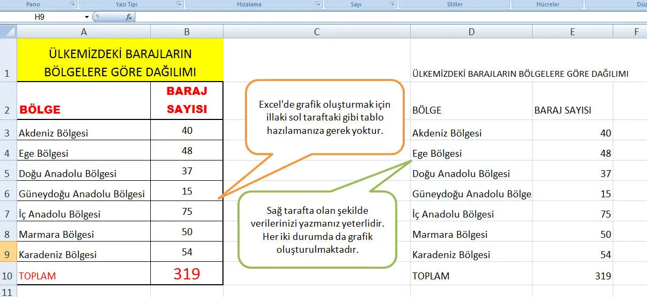This screenshot has width=647, height=297.
Task: Select the Marmara Bölgesi cell in column D
Action: pos(471,235)
